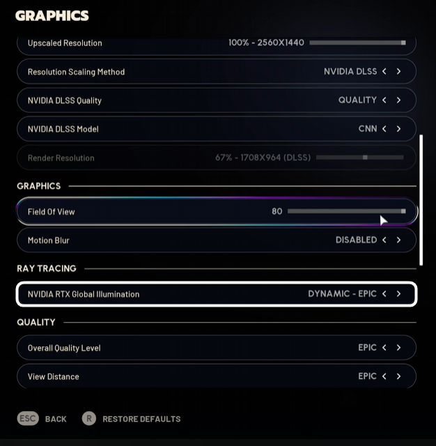Raise Overall Quality Level with right arrow
The width and height of the screenshot is (436, 446).
tap(398, 348)
